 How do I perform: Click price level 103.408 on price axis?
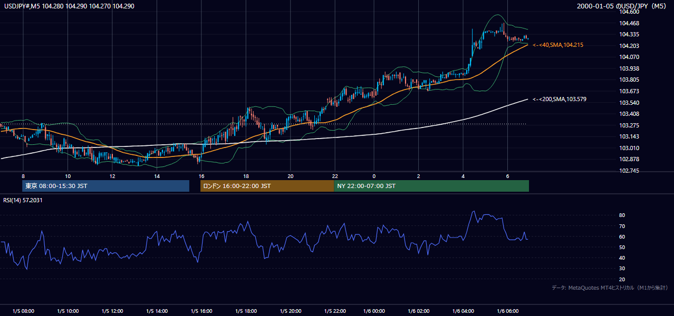[630, 114]
